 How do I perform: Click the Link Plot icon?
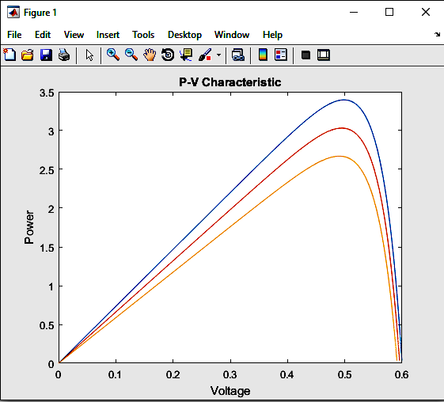pos(238,55)
